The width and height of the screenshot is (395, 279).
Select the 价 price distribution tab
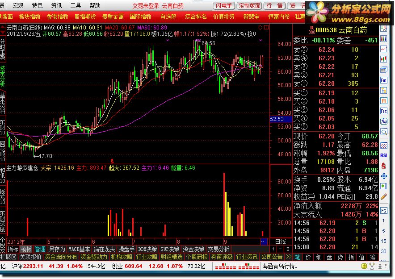(308, 257)
